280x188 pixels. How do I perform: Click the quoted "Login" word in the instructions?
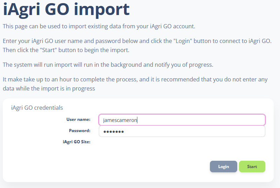pos(183,41)
